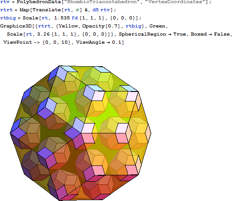Click the Yellow color directive
This screenshot has height=201, width=232.
pyautogui.click(x=68, y=26)
